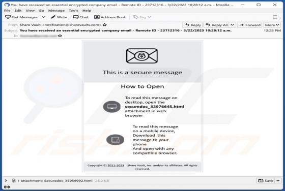Open the File menu
Screen dimensions: 285x191
point(7,11)
